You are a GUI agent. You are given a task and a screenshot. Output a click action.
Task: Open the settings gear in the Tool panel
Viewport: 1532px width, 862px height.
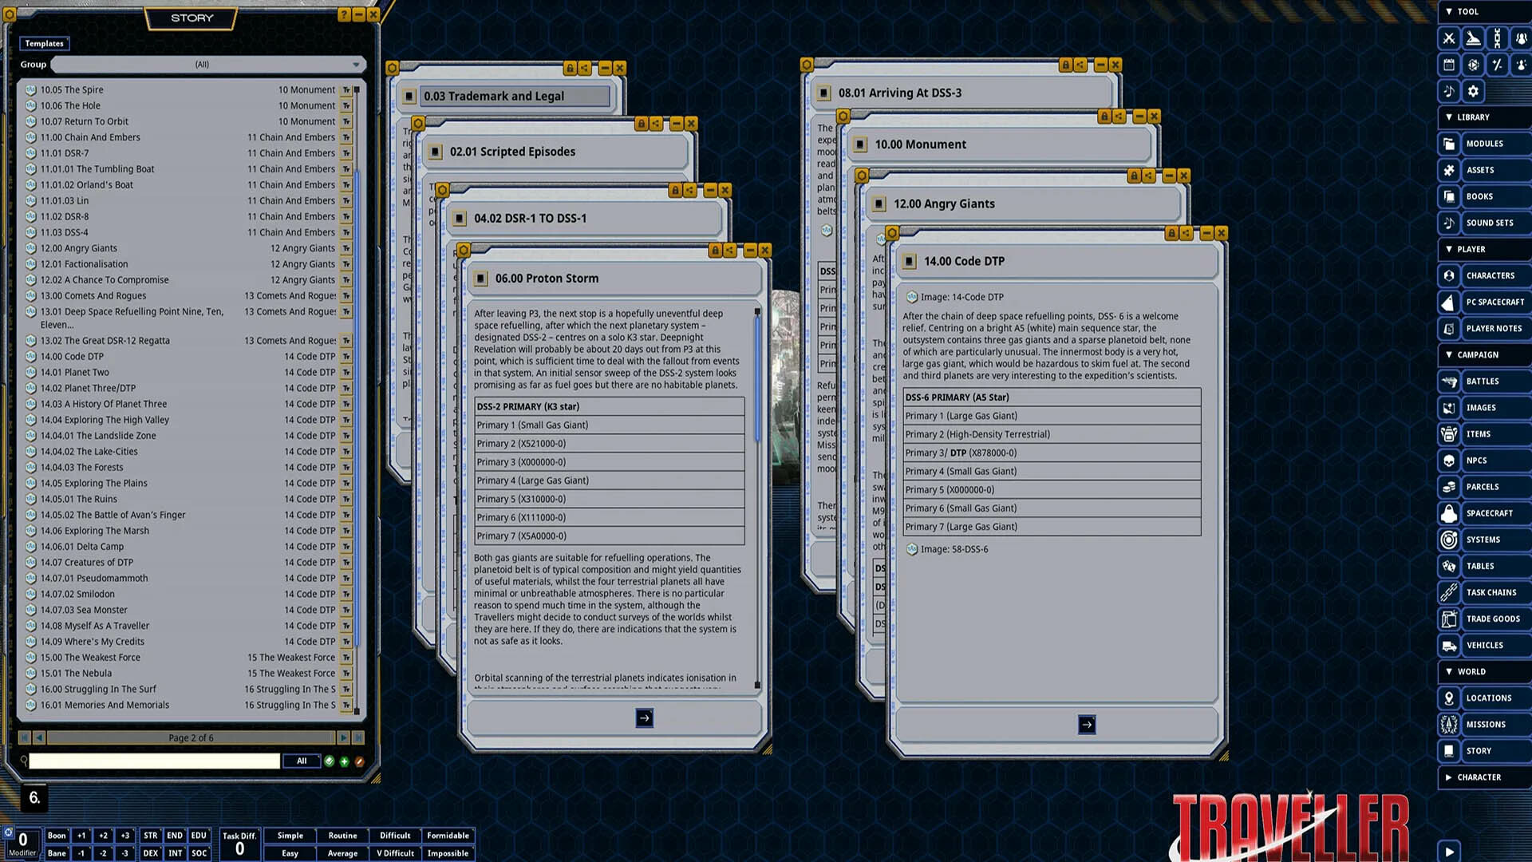click(1472, 91)
